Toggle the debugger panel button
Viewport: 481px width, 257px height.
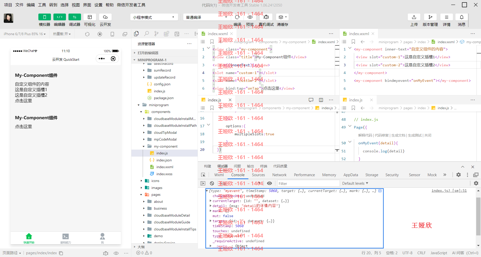[74, 17]
